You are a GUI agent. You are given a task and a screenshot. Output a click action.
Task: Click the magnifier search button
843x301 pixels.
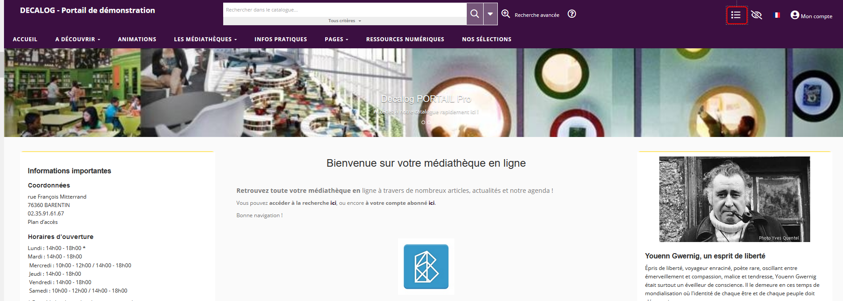pos(475,14)
